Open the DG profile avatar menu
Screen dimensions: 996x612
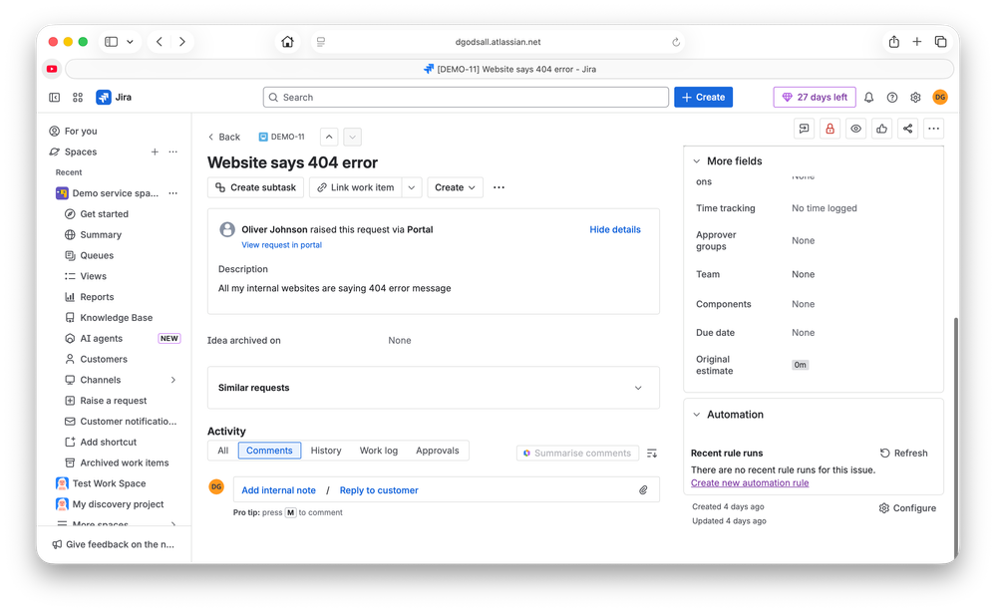point(940,97)
